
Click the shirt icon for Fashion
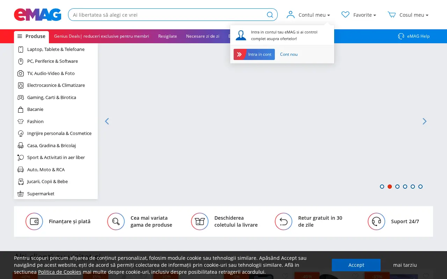tap(21, 122)
